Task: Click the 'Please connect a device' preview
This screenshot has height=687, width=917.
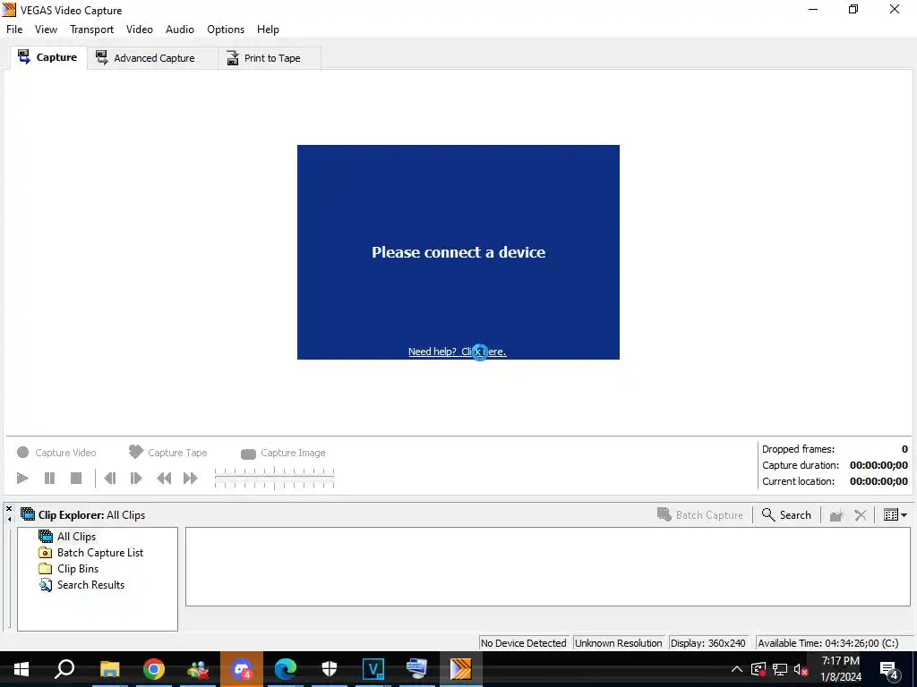Action: (x=458, y=252)
